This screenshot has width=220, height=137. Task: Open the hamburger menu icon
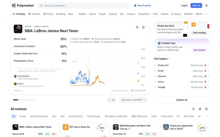[206, 5]
